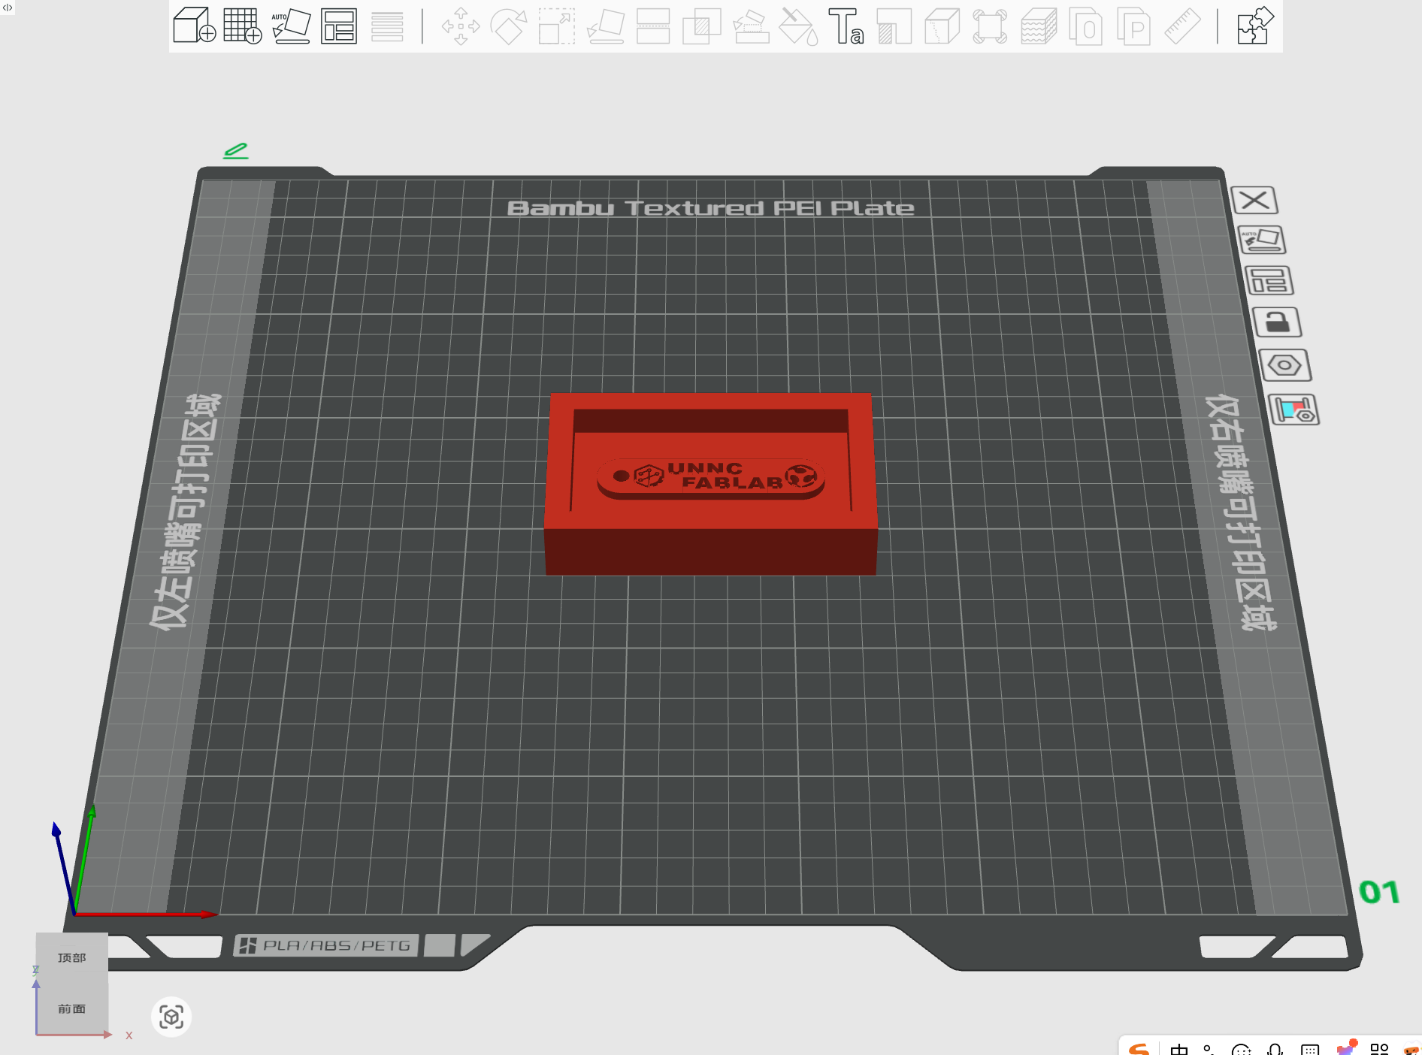Screen dimensions: 1422x1055
Task: Select the Measure ruler tool
Action: pos(1182,26)
